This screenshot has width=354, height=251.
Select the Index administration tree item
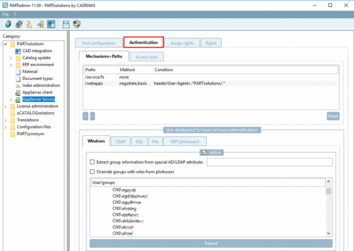[41, 85]
